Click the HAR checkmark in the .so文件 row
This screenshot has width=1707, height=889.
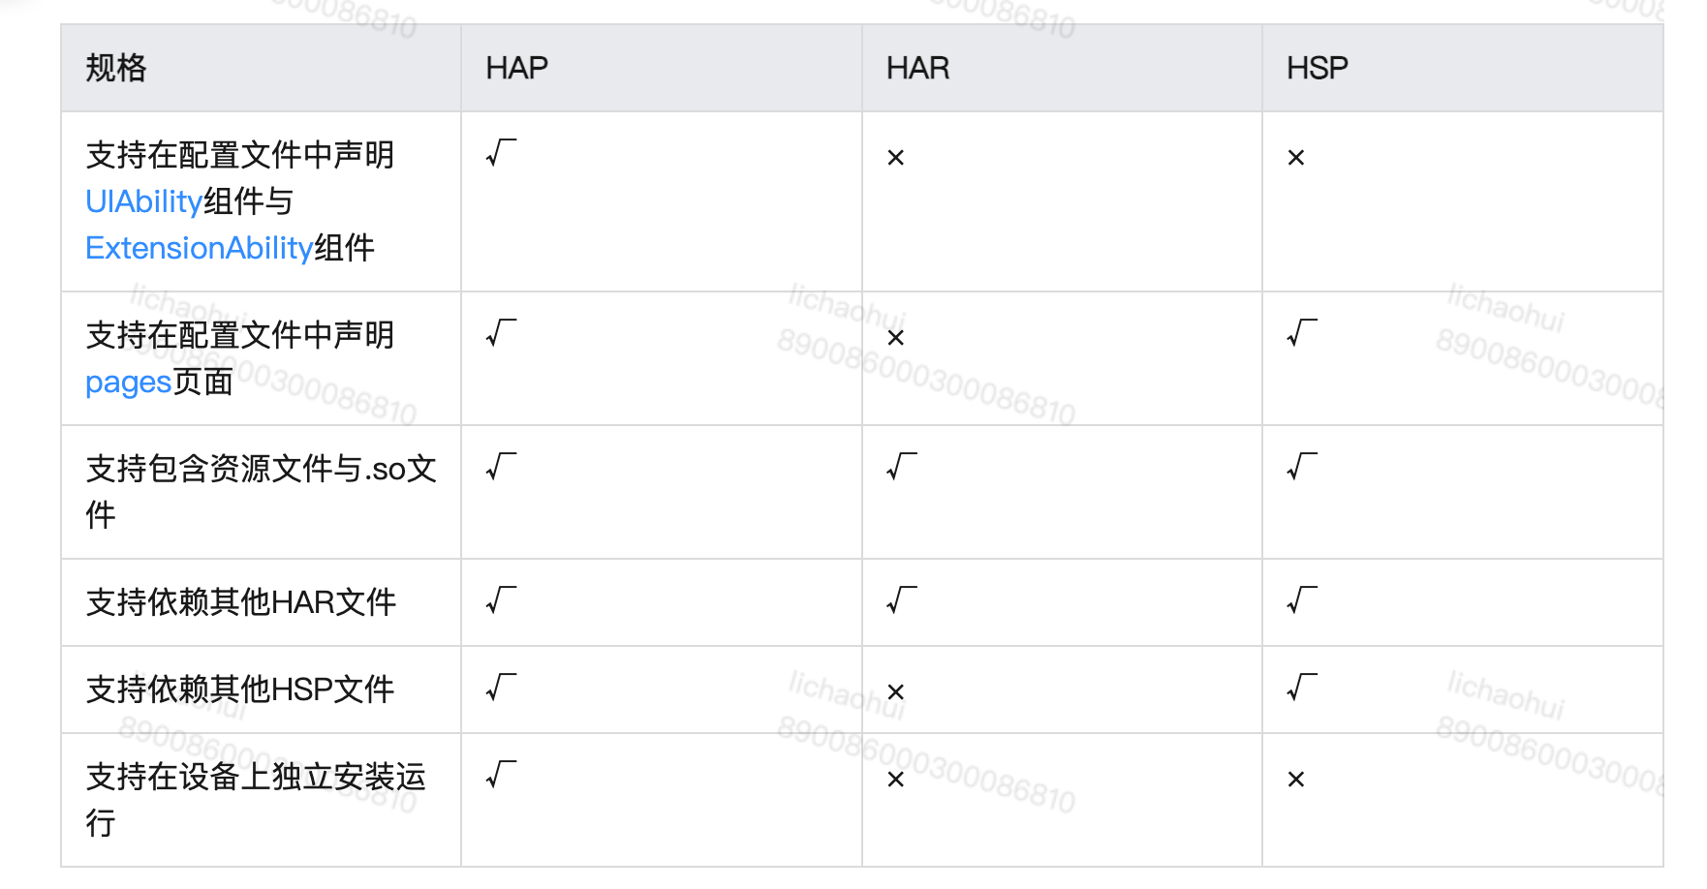tap(901, 467)
